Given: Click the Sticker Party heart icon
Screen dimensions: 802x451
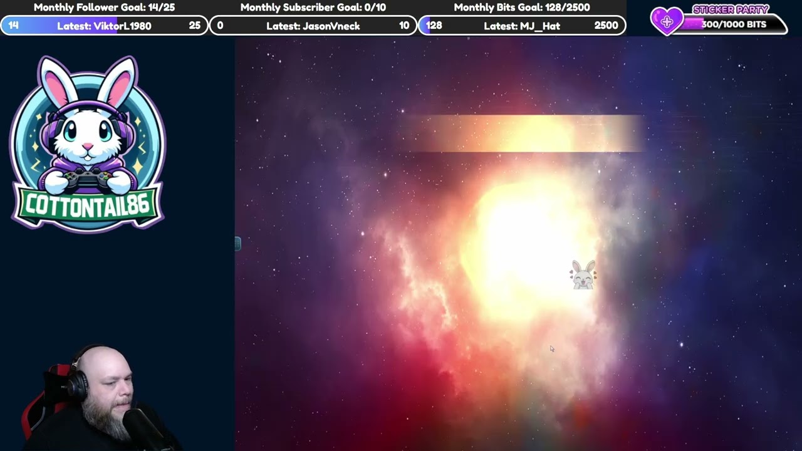Looking at the screenshot, I should click(x=667, y=21).
